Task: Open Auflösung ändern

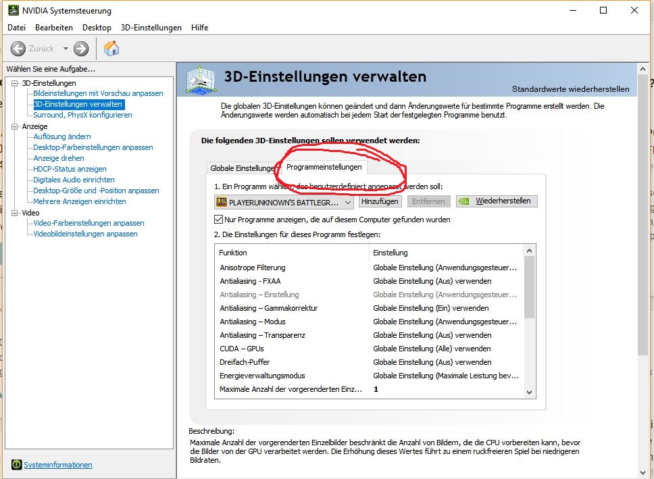Action: point(61,136)
